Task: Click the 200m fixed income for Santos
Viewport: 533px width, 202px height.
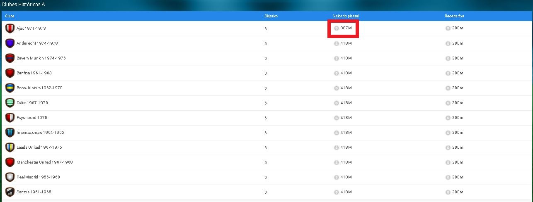Action: tap(458, 192)
